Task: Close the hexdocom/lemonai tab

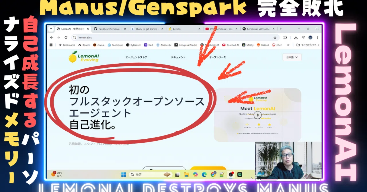Action: click(125, 29)
